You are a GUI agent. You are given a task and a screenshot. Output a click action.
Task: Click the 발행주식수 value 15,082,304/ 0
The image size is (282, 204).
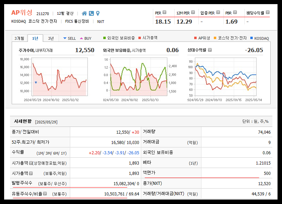126,183
